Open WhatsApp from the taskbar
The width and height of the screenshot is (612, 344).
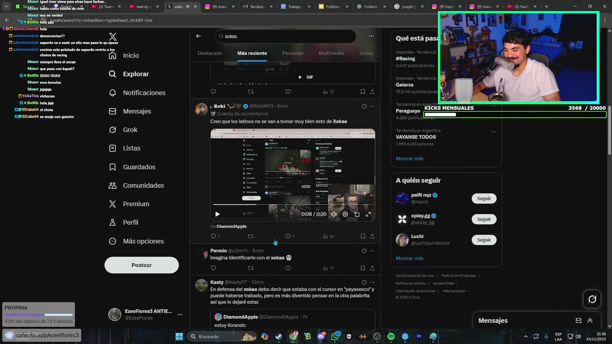(335, 336)
